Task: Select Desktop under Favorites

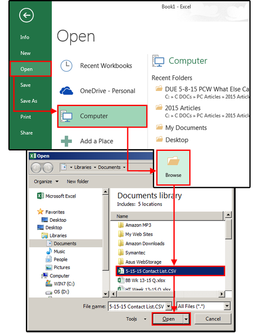Action: [54, 220]
